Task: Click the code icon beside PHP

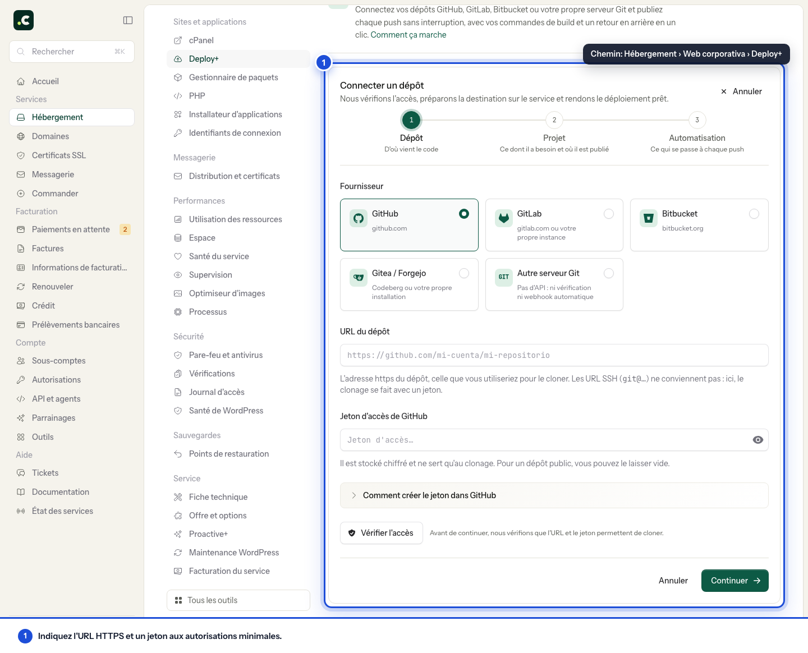Action: 178,96
